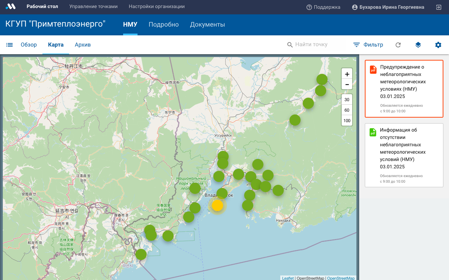Switch to the Подробно tab
449x280 pixels.
pos(163,24)
